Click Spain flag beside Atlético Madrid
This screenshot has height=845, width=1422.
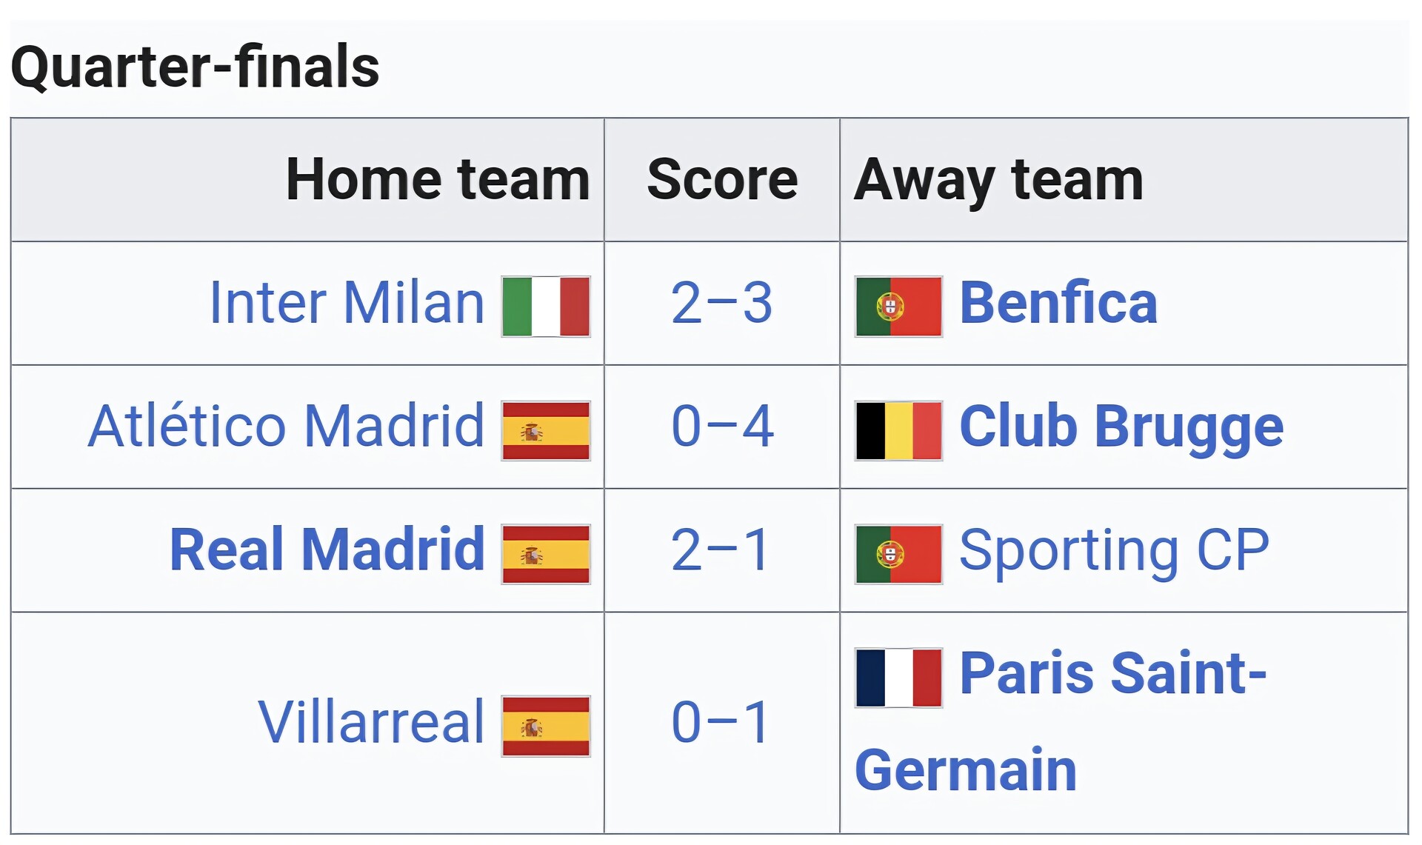coord(545,430)
